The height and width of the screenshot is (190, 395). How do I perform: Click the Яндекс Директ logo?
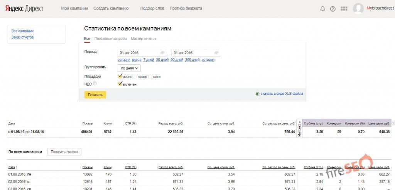(24, 8)
